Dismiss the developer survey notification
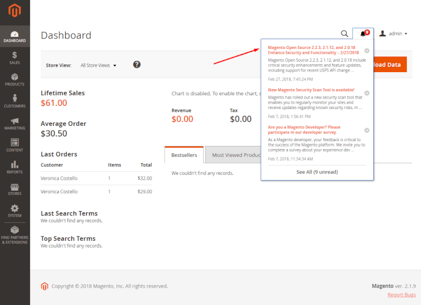Screen dimensions: 421x305 pos(367,130)
